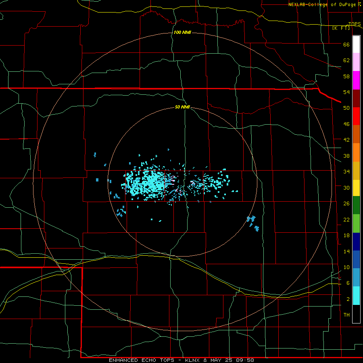Viewport: 363px width, 363px height.
Task: Click the "100 NMI" range ring label
Action: point(182,32)
